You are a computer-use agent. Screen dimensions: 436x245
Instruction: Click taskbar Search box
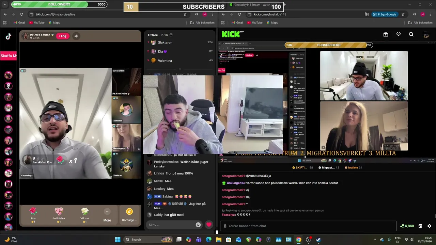click(x=148, y=240)
